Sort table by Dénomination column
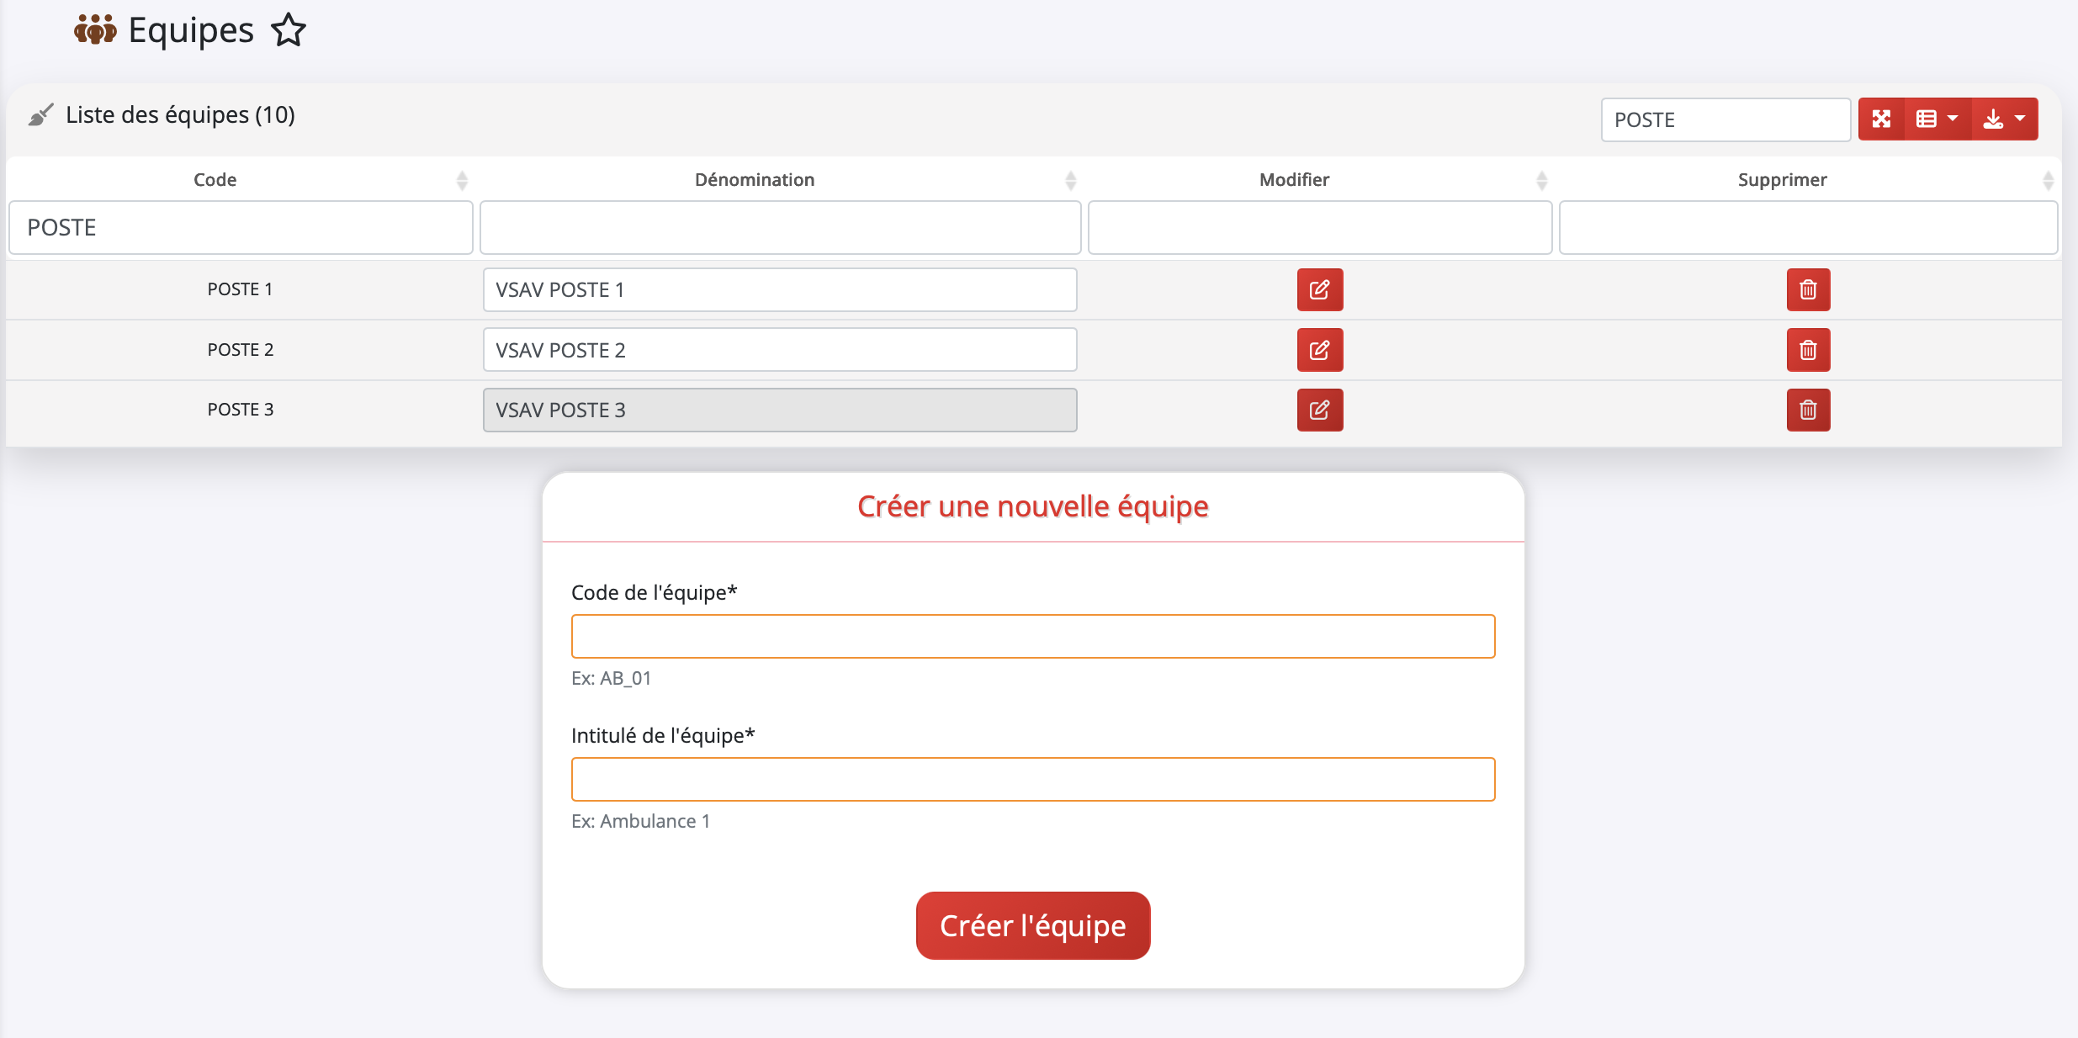 click(x=754, y=179)
